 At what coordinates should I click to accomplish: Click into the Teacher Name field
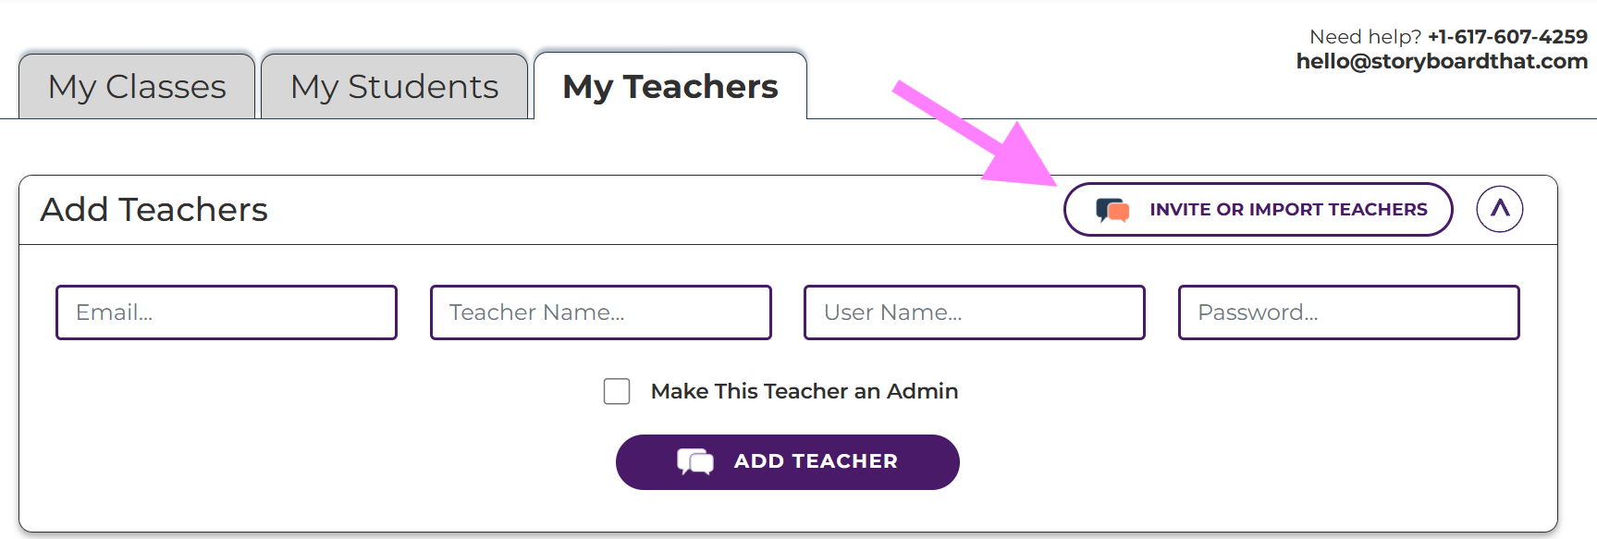(x=600, y=312)
